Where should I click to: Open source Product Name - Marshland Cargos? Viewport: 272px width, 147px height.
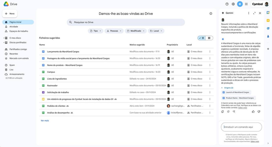(238, 98)
